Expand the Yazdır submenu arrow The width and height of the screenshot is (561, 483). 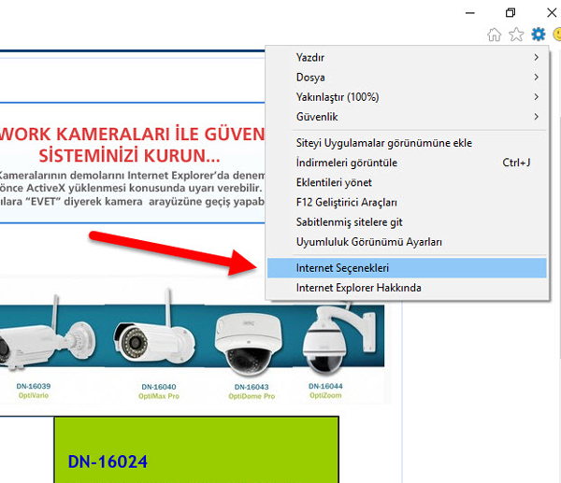click(x=537, y=58)
